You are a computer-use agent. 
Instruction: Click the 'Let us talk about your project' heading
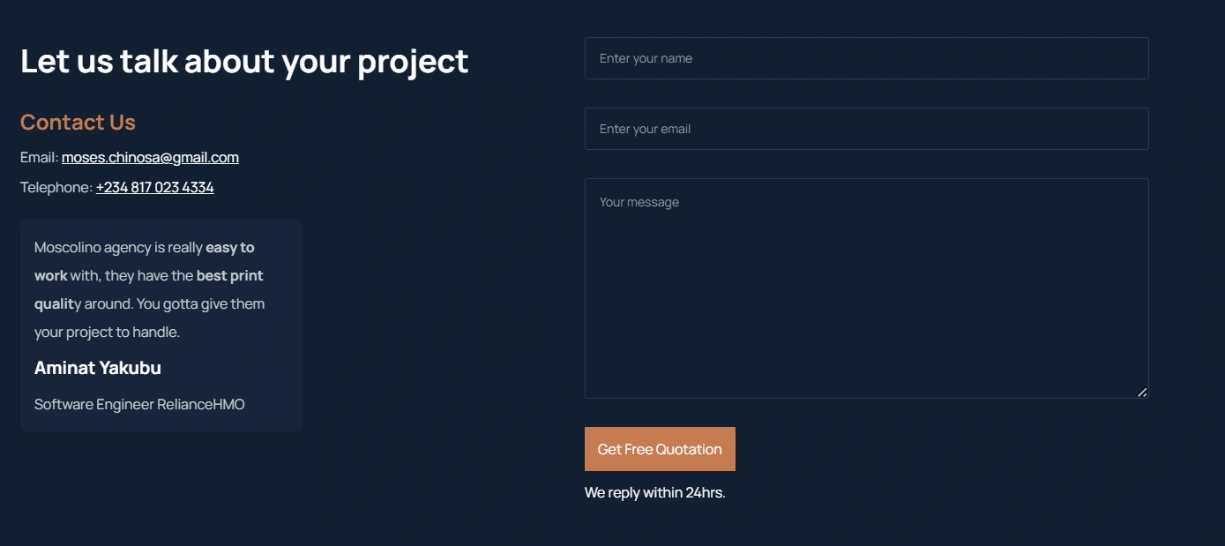(244, 62)
